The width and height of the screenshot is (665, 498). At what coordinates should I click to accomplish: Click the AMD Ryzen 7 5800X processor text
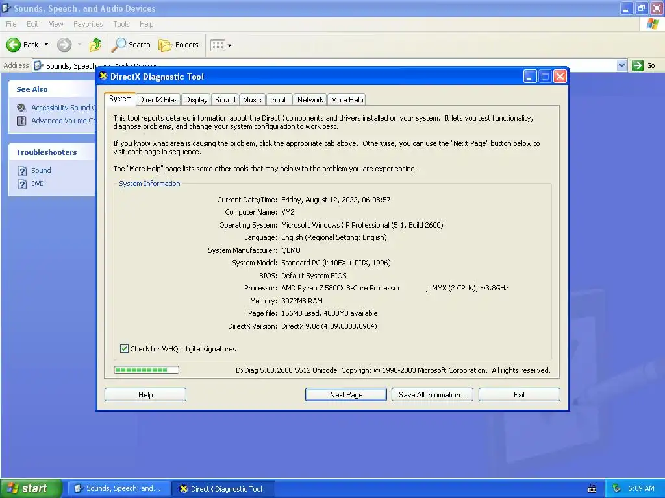coord(340,288)
